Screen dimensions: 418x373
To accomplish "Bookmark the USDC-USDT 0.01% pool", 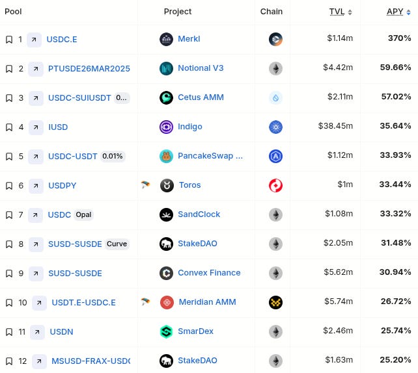I will pyautogui.click(x=9, y=157).
